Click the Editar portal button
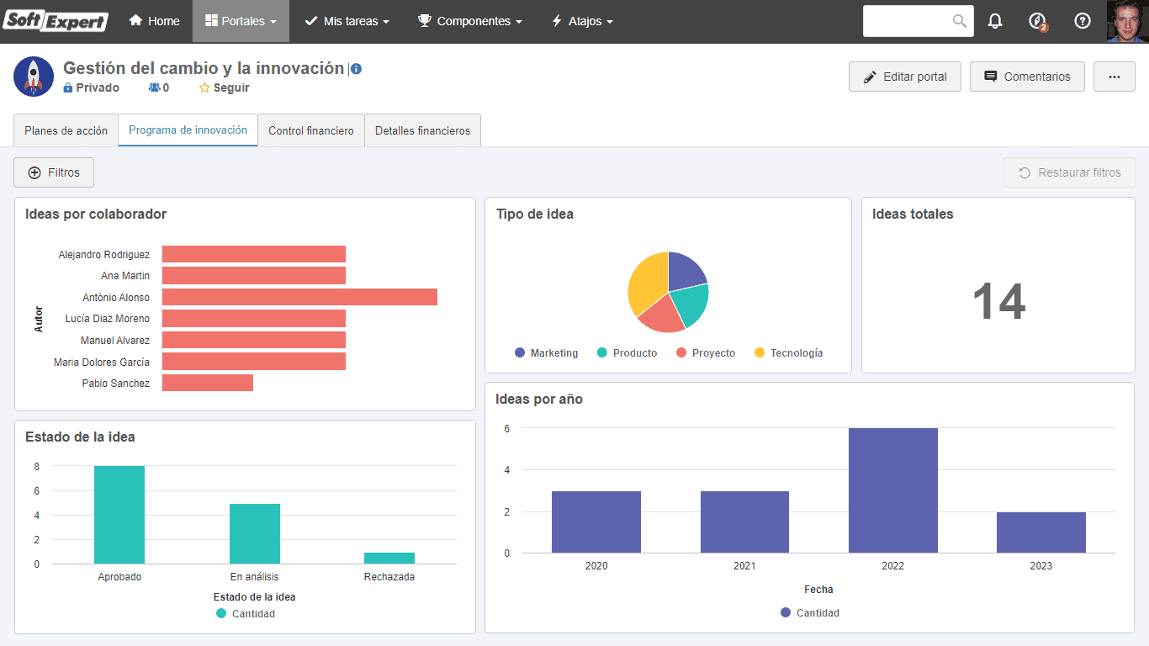1149x646 pixels. (x=905, y=77)
